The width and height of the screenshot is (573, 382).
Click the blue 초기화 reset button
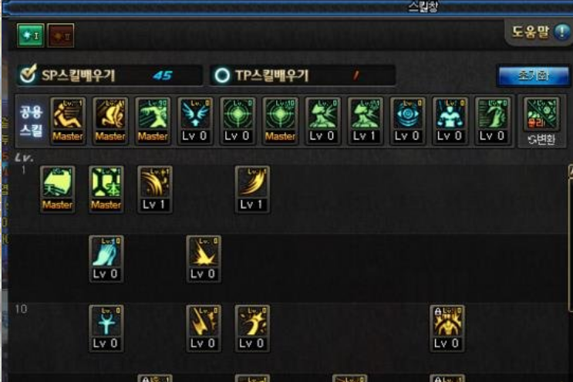pyautogui.click(x=534, y=76)
